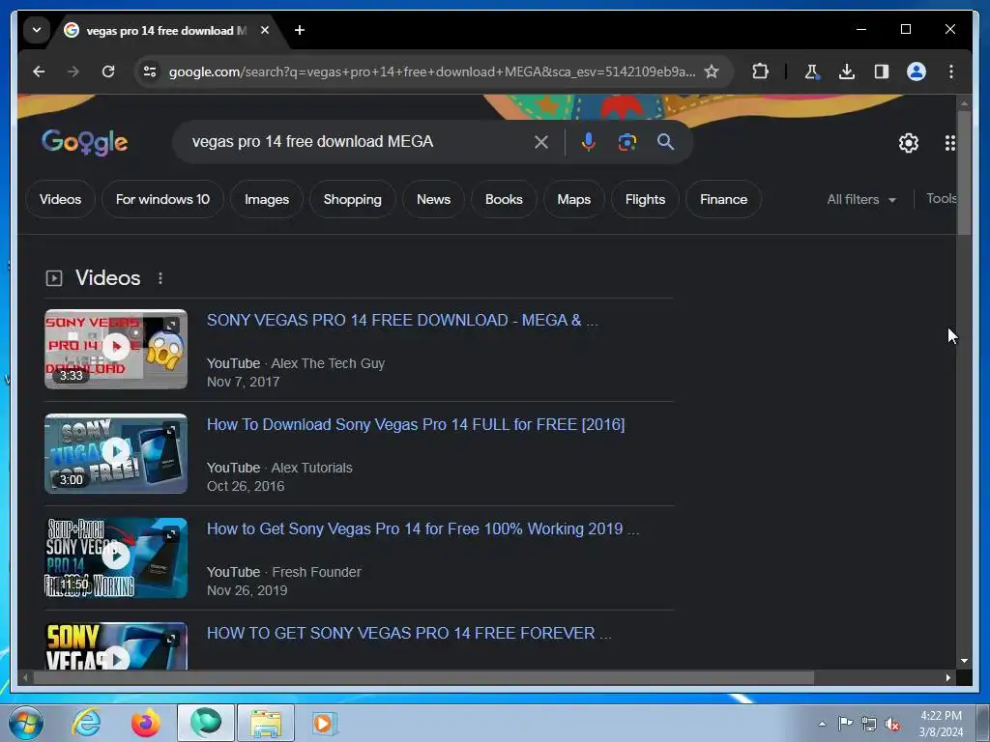Screen dimensions: 990x742
Task: Play the 3:00 Alex Tutorials video thumbnail
Action: 116,454
